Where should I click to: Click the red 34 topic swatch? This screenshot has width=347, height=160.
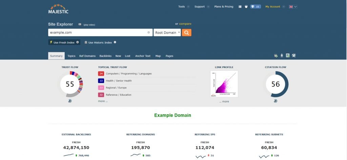pos(101,74)
